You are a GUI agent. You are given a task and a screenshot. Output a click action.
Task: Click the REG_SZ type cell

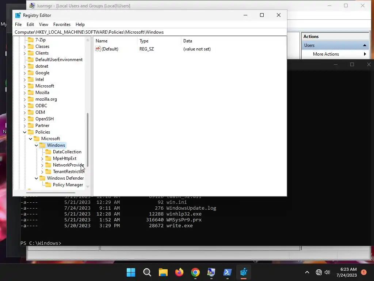pos(147,49)
